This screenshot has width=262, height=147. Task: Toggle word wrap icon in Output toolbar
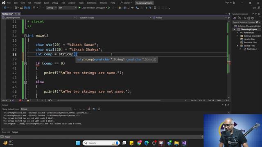point(94,109)
